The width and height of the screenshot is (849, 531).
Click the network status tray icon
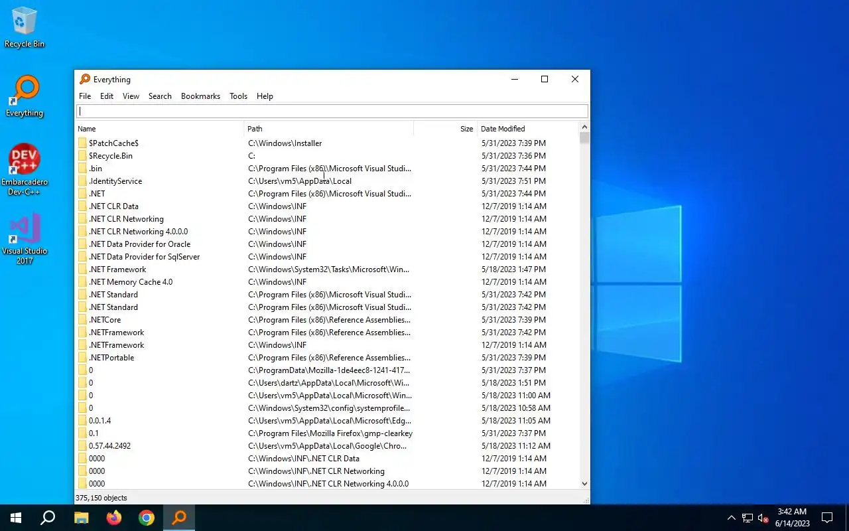click(748, 518)
